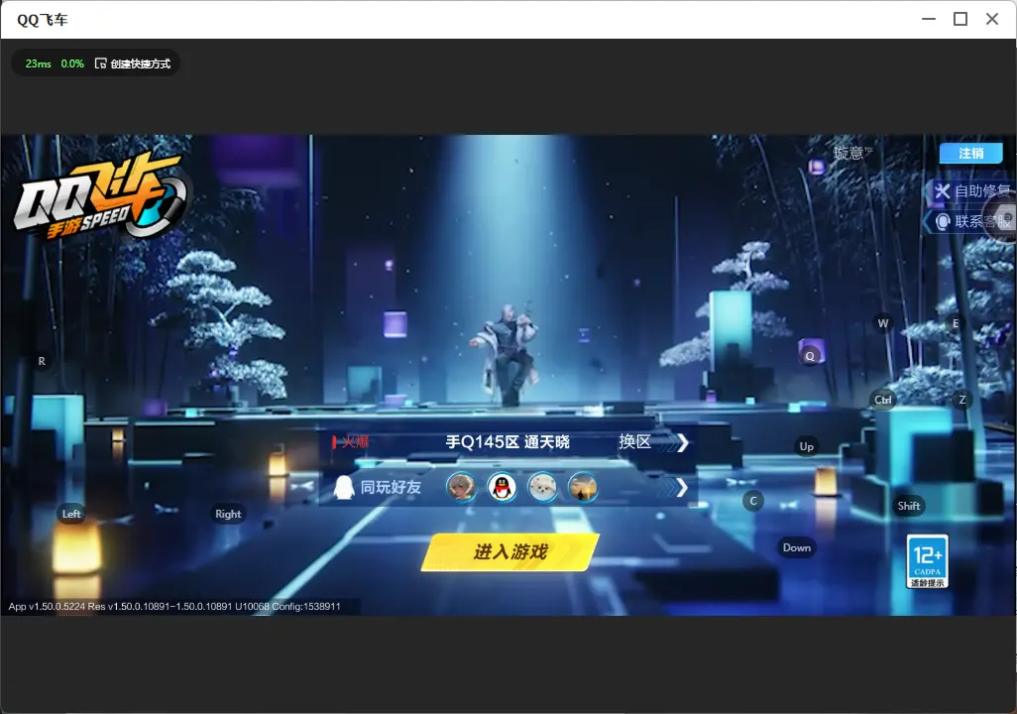Expand the 同玩好友 friends row arrow

pyautogui.click(x=681, y=488)
